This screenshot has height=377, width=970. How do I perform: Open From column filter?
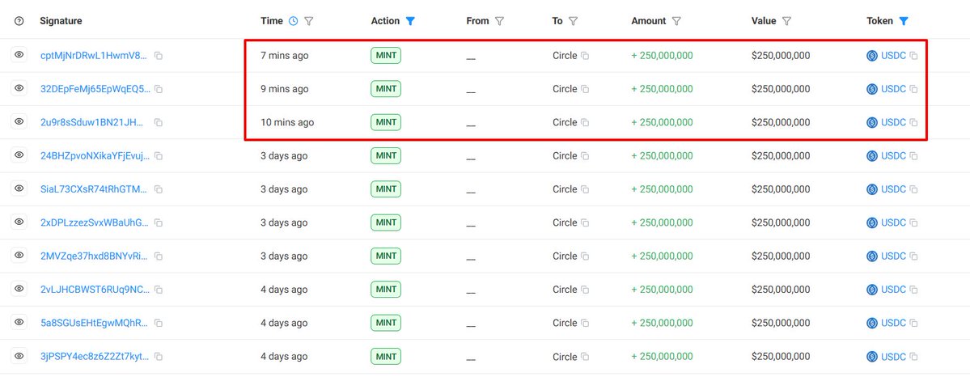[499, 21]
